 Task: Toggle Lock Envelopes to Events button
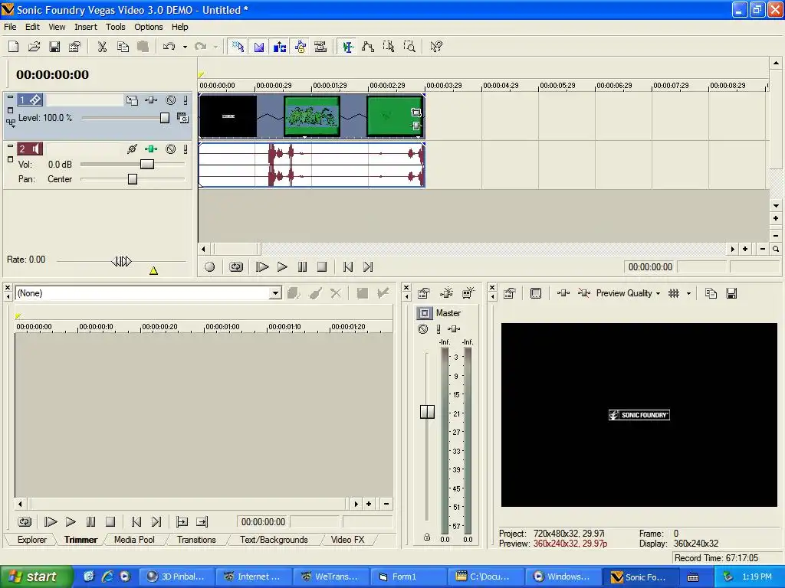[x=301, y=47]
